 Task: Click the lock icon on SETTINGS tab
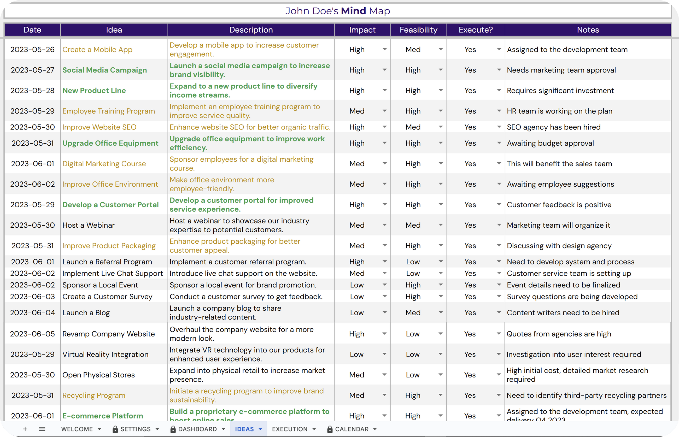point(115,429)
